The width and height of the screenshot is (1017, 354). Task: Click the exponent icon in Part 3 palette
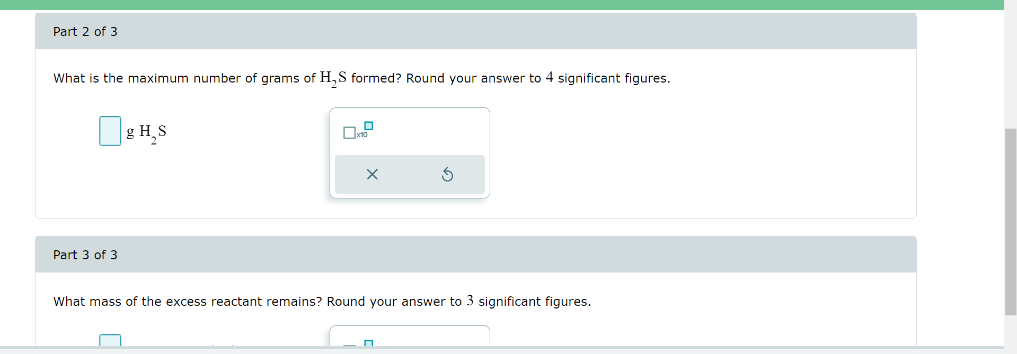pos(369,344)
